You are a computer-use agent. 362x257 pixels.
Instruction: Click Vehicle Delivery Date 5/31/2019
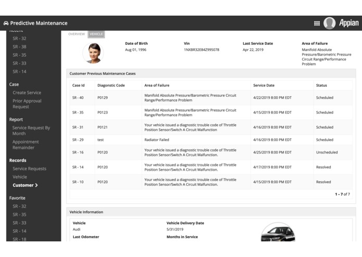tap(175, 229)
